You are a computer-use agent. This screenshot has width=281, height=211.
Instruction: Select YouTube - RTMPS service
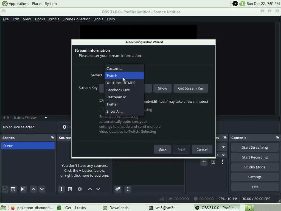point(124,83)
